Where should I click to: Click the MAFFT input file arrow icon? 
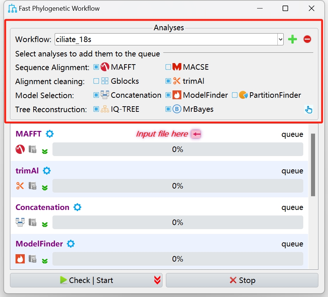pyautogui.click(x=196, y=134)
